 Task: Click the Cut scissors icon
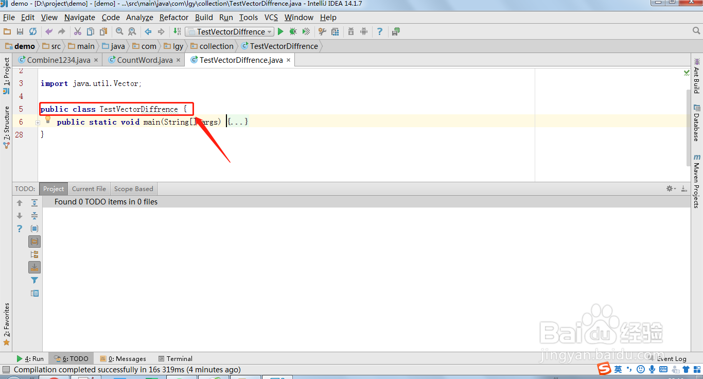pos(78,31)
